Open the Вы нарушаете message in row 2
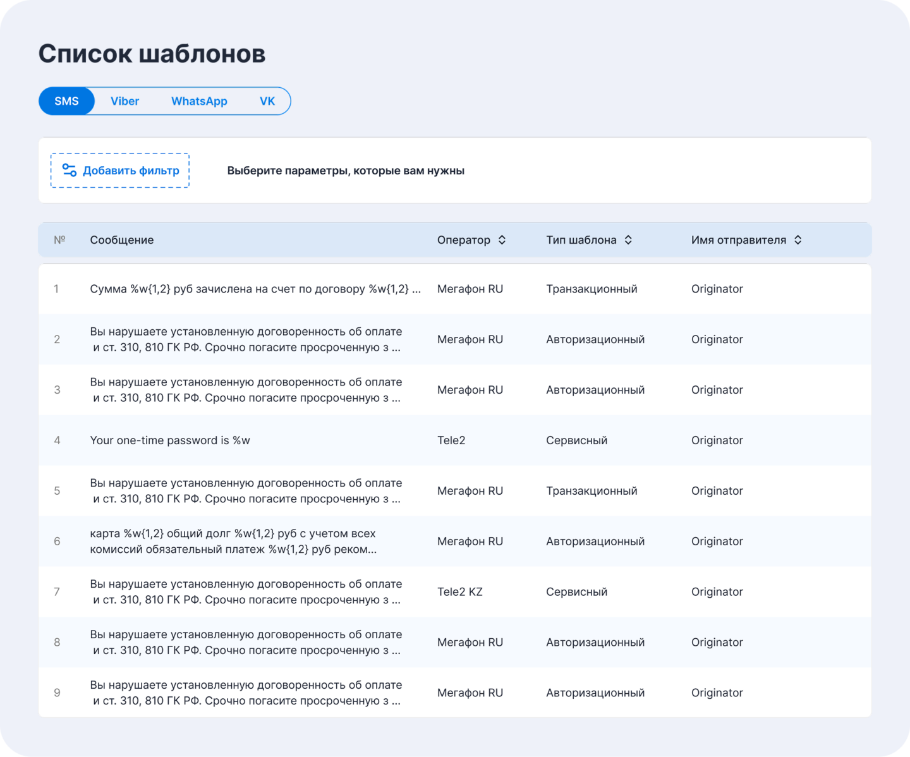Viewport: 910px width, 757px height. click(x=246, y=339)
